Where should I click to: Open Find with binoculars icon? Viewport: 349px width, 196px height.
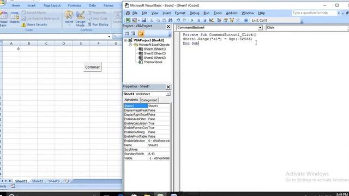point(170,20)
